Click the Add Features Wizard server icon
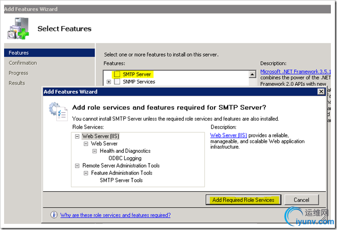The height and width of the screenshot is (230, 337). (x=18, y=29)
